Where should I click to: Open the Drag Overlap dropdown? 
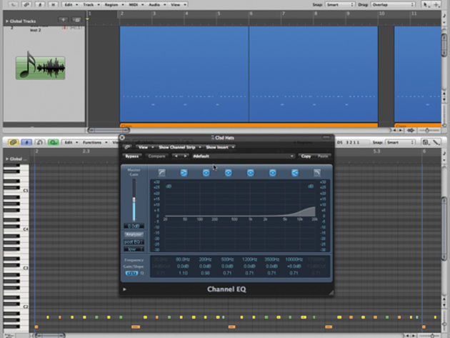[x=393, y=4]
